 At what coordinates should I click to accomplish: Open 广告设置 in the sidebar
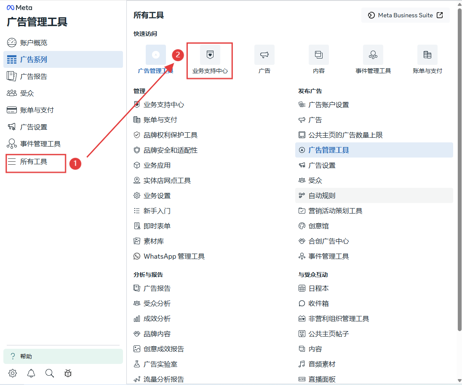(63, 127)
